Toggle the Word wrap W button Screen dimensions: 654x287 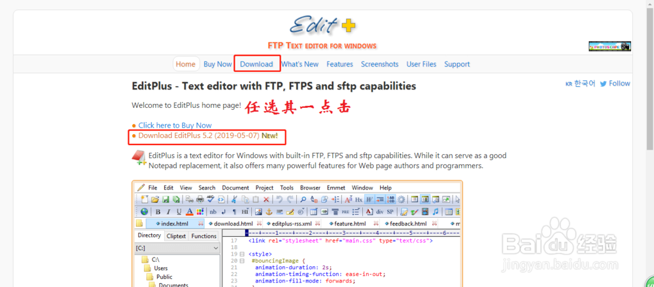[370, 199]
